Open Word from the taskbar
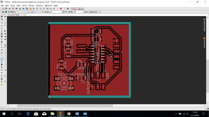This screenshot has width=209, height=117. 77,114
